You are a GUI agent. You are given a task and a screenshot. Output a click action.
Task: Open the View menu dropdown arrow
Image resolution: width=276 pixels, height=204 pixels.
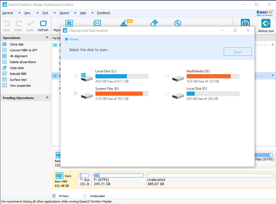click(37, 13)
